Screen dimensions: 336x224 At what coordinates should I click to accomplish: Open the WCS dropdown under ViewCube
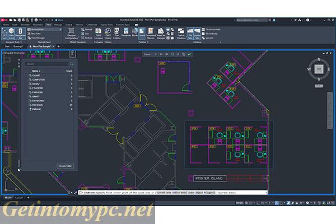pyautogui.click(x=319, y=86)
